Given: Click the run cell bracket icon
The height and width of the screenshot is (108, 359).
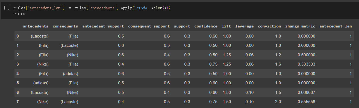Looking at the screenshot, I should (x=7, y=8).
